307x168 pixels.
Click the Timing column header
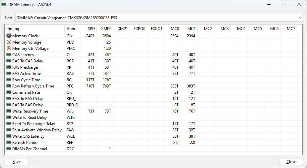coord(13,29)
